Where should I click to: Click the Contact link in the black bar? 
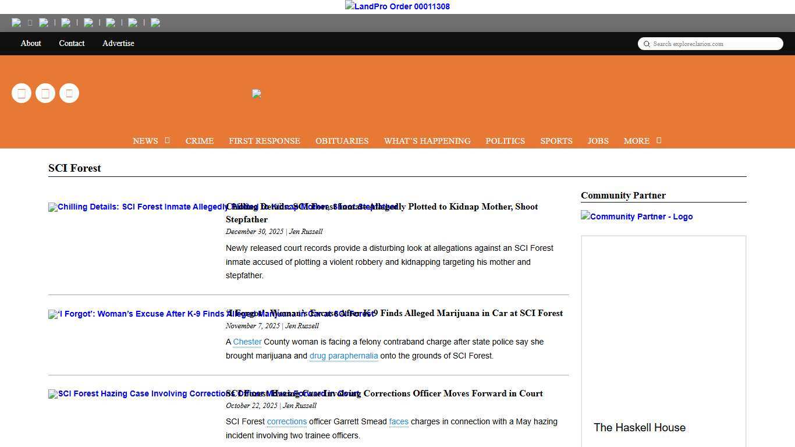pos(72,43)
